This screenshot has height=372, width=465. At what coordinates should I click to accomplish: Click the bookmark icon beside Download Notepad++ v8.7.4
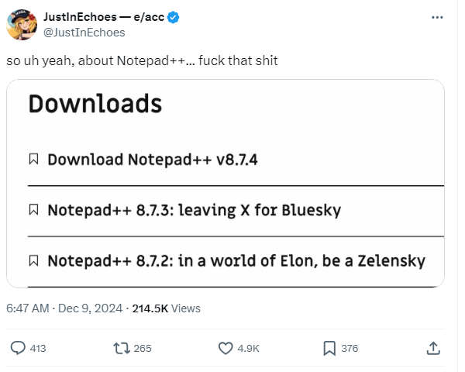click(33, 160)
